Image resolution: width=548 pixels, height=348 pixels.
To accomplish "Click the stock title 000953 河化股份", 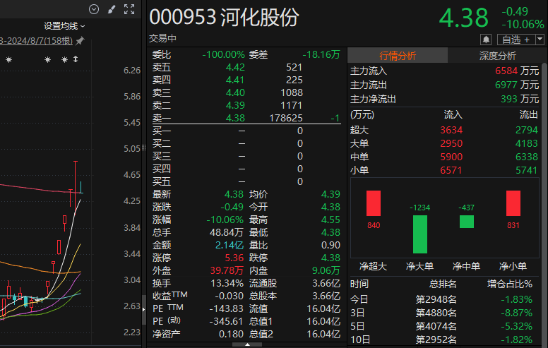I will 224,17.
